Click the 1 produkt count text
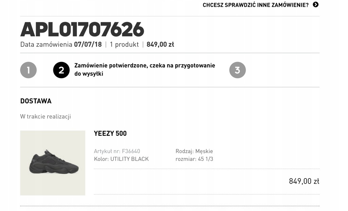This screenshot has height=211, width=348. (x=124, y=44)
